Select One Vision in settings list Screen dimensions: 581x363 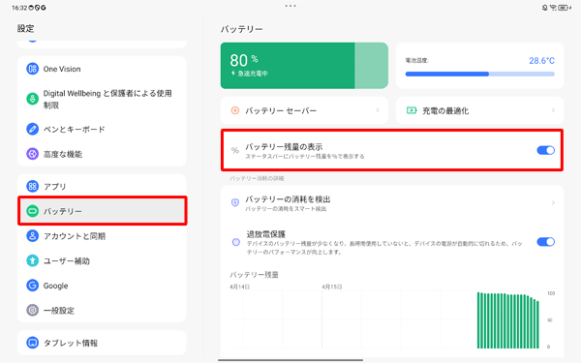pos(102,69)
